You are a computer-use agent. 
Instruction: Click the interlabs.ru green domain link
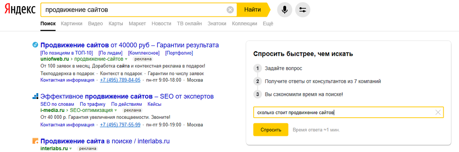click(54, 148)
